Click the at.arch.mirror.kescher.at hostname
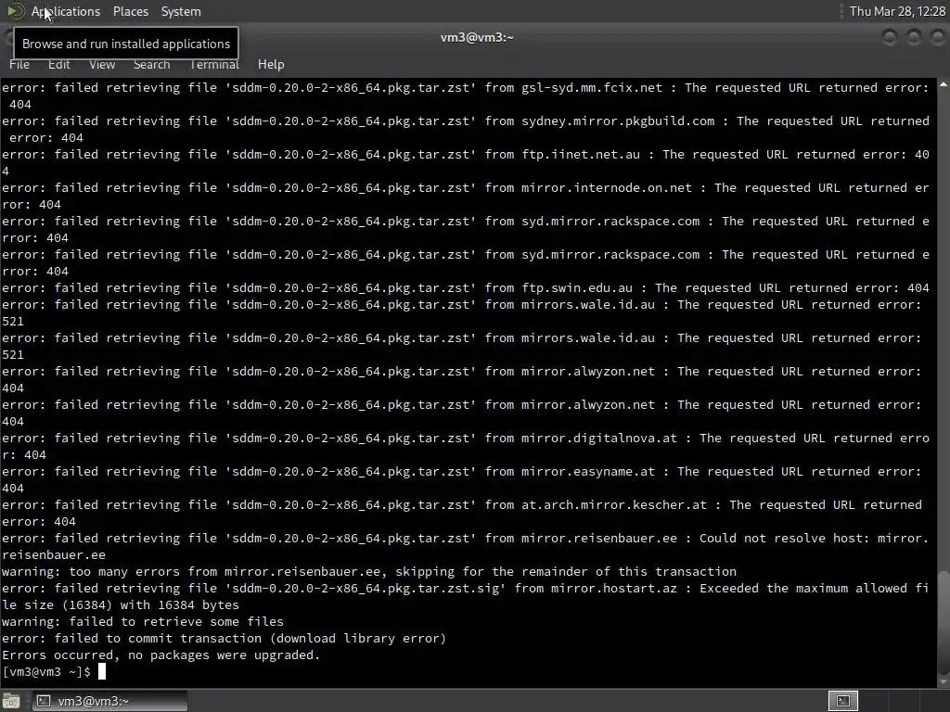The width and height of the screenshot is (950, 712). pyautogui.click(x=614, y=505)
